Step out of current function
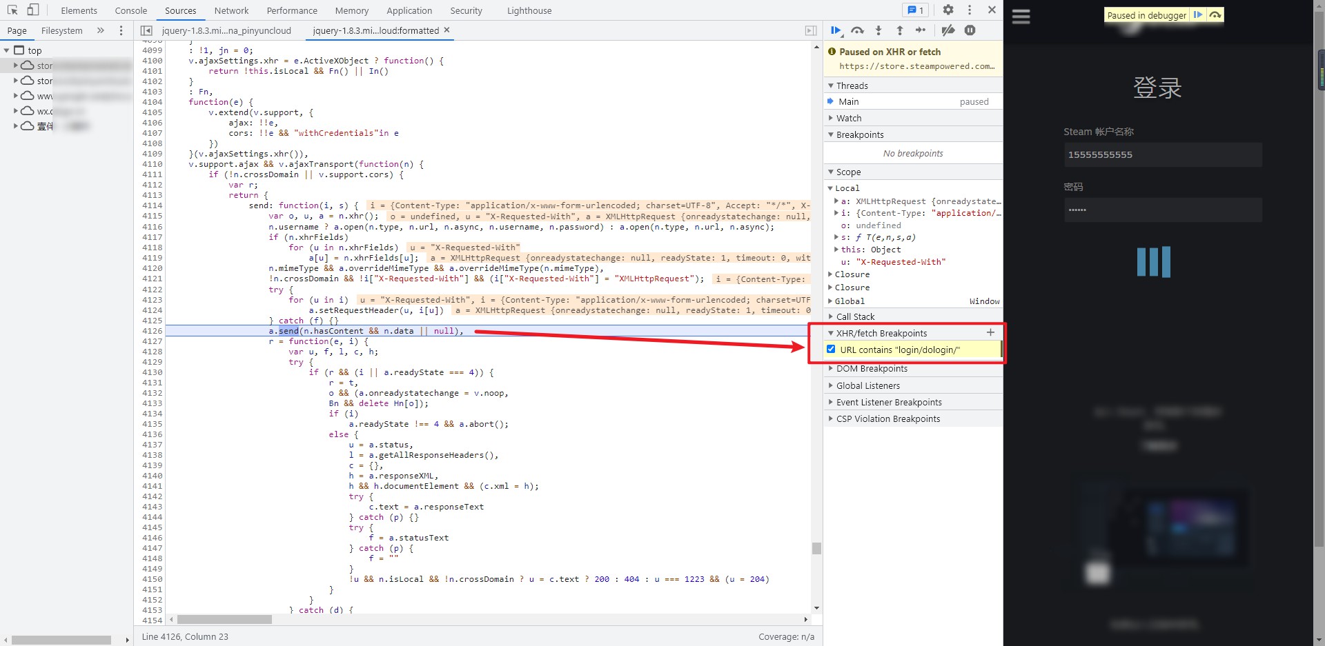The image size is (1325, 646). point(900,30)
